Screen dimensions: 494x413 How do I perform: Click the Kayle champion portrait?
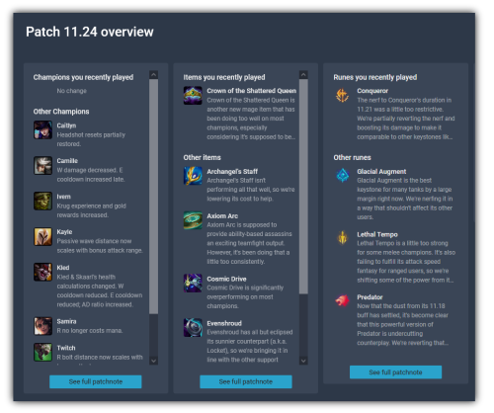click(42, 236)
